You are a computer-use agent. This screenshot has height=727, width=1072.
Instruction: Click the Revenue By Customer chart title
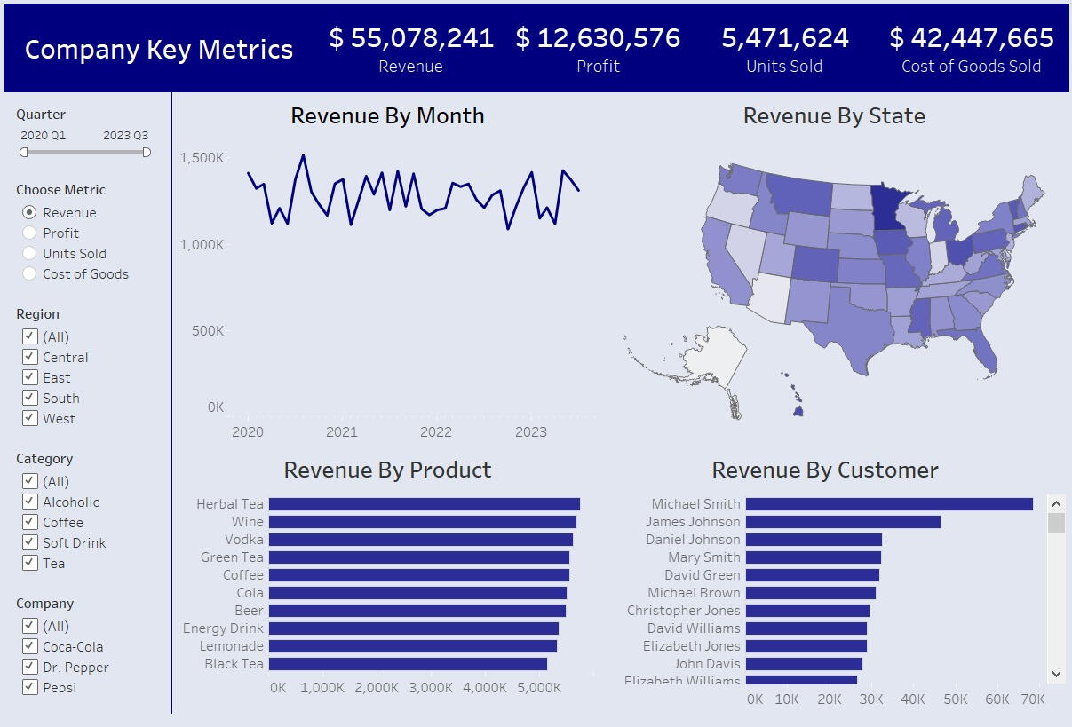coord(825,470)
